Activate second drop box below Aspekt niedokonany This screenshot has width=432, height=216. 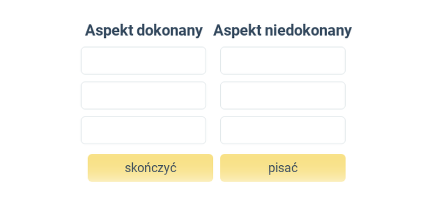pos(283,96)
